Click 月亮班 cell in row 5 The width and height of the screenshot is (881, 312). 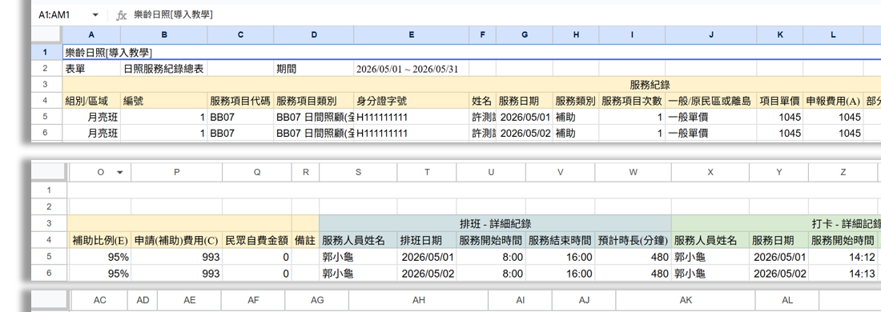pos(91,118)
